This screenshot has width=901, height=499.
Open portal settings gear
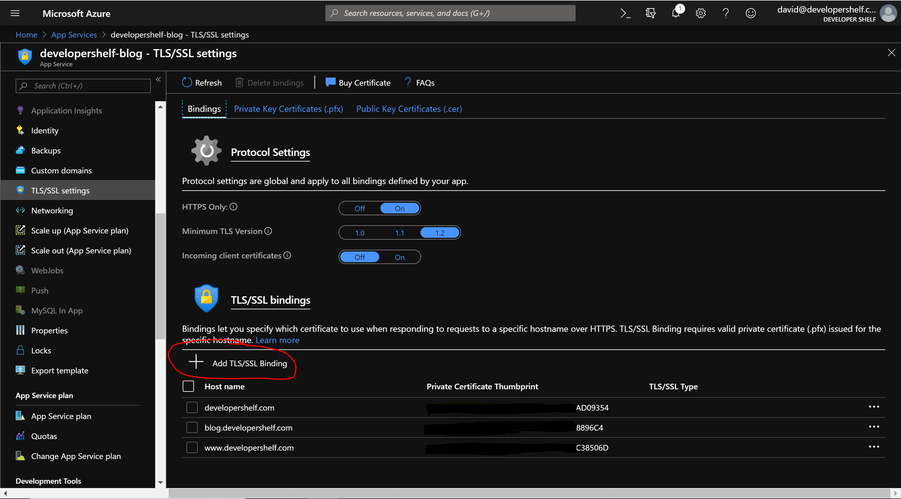click(x=700, y=13)
